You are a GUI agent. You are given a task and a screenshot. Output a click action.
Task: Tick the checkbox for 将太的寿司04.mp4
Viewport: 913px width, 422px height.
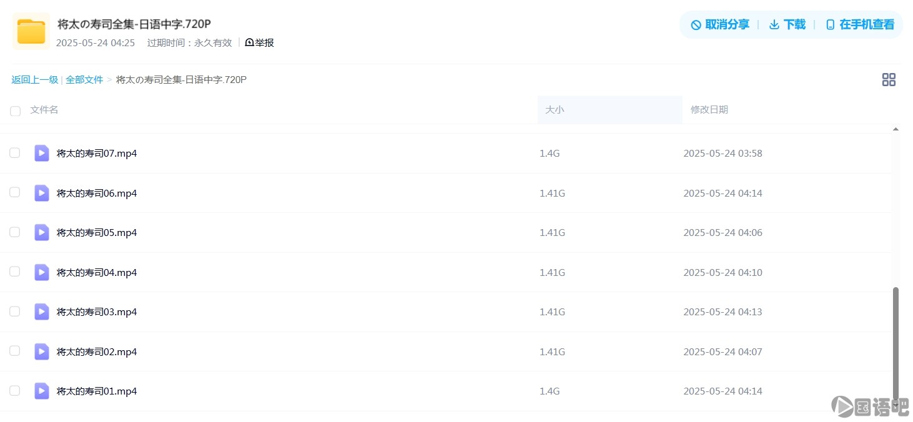[15, 272]
